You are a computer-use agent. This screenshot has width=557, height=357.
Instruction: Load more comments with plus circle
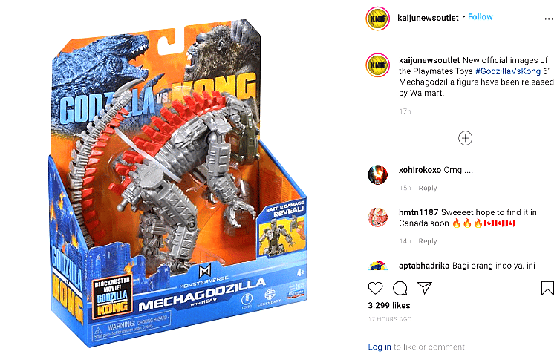(x=465, y=138)
